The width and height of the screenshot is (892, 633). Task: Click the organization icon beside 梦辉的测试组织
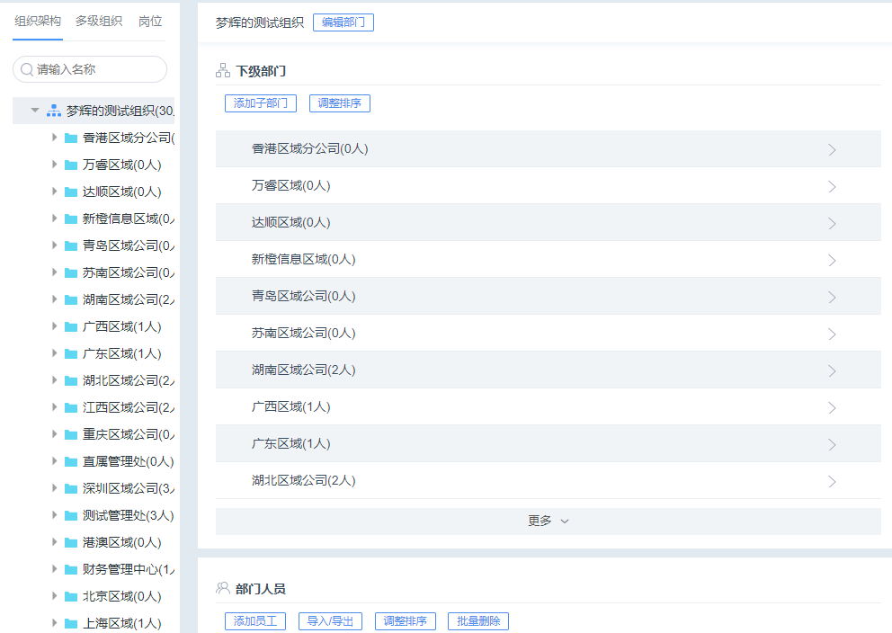coord(53,111)
